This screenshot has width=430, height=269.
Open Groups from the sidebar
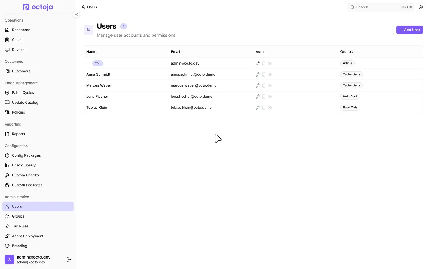pos(38,216)
